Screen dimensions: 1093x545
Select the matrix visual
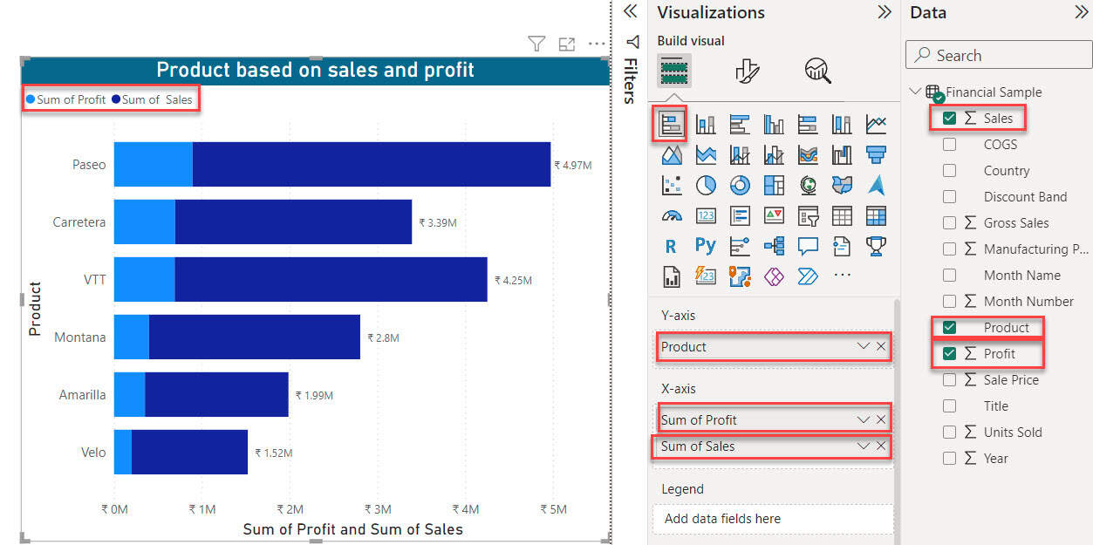[x=876, y=215]
